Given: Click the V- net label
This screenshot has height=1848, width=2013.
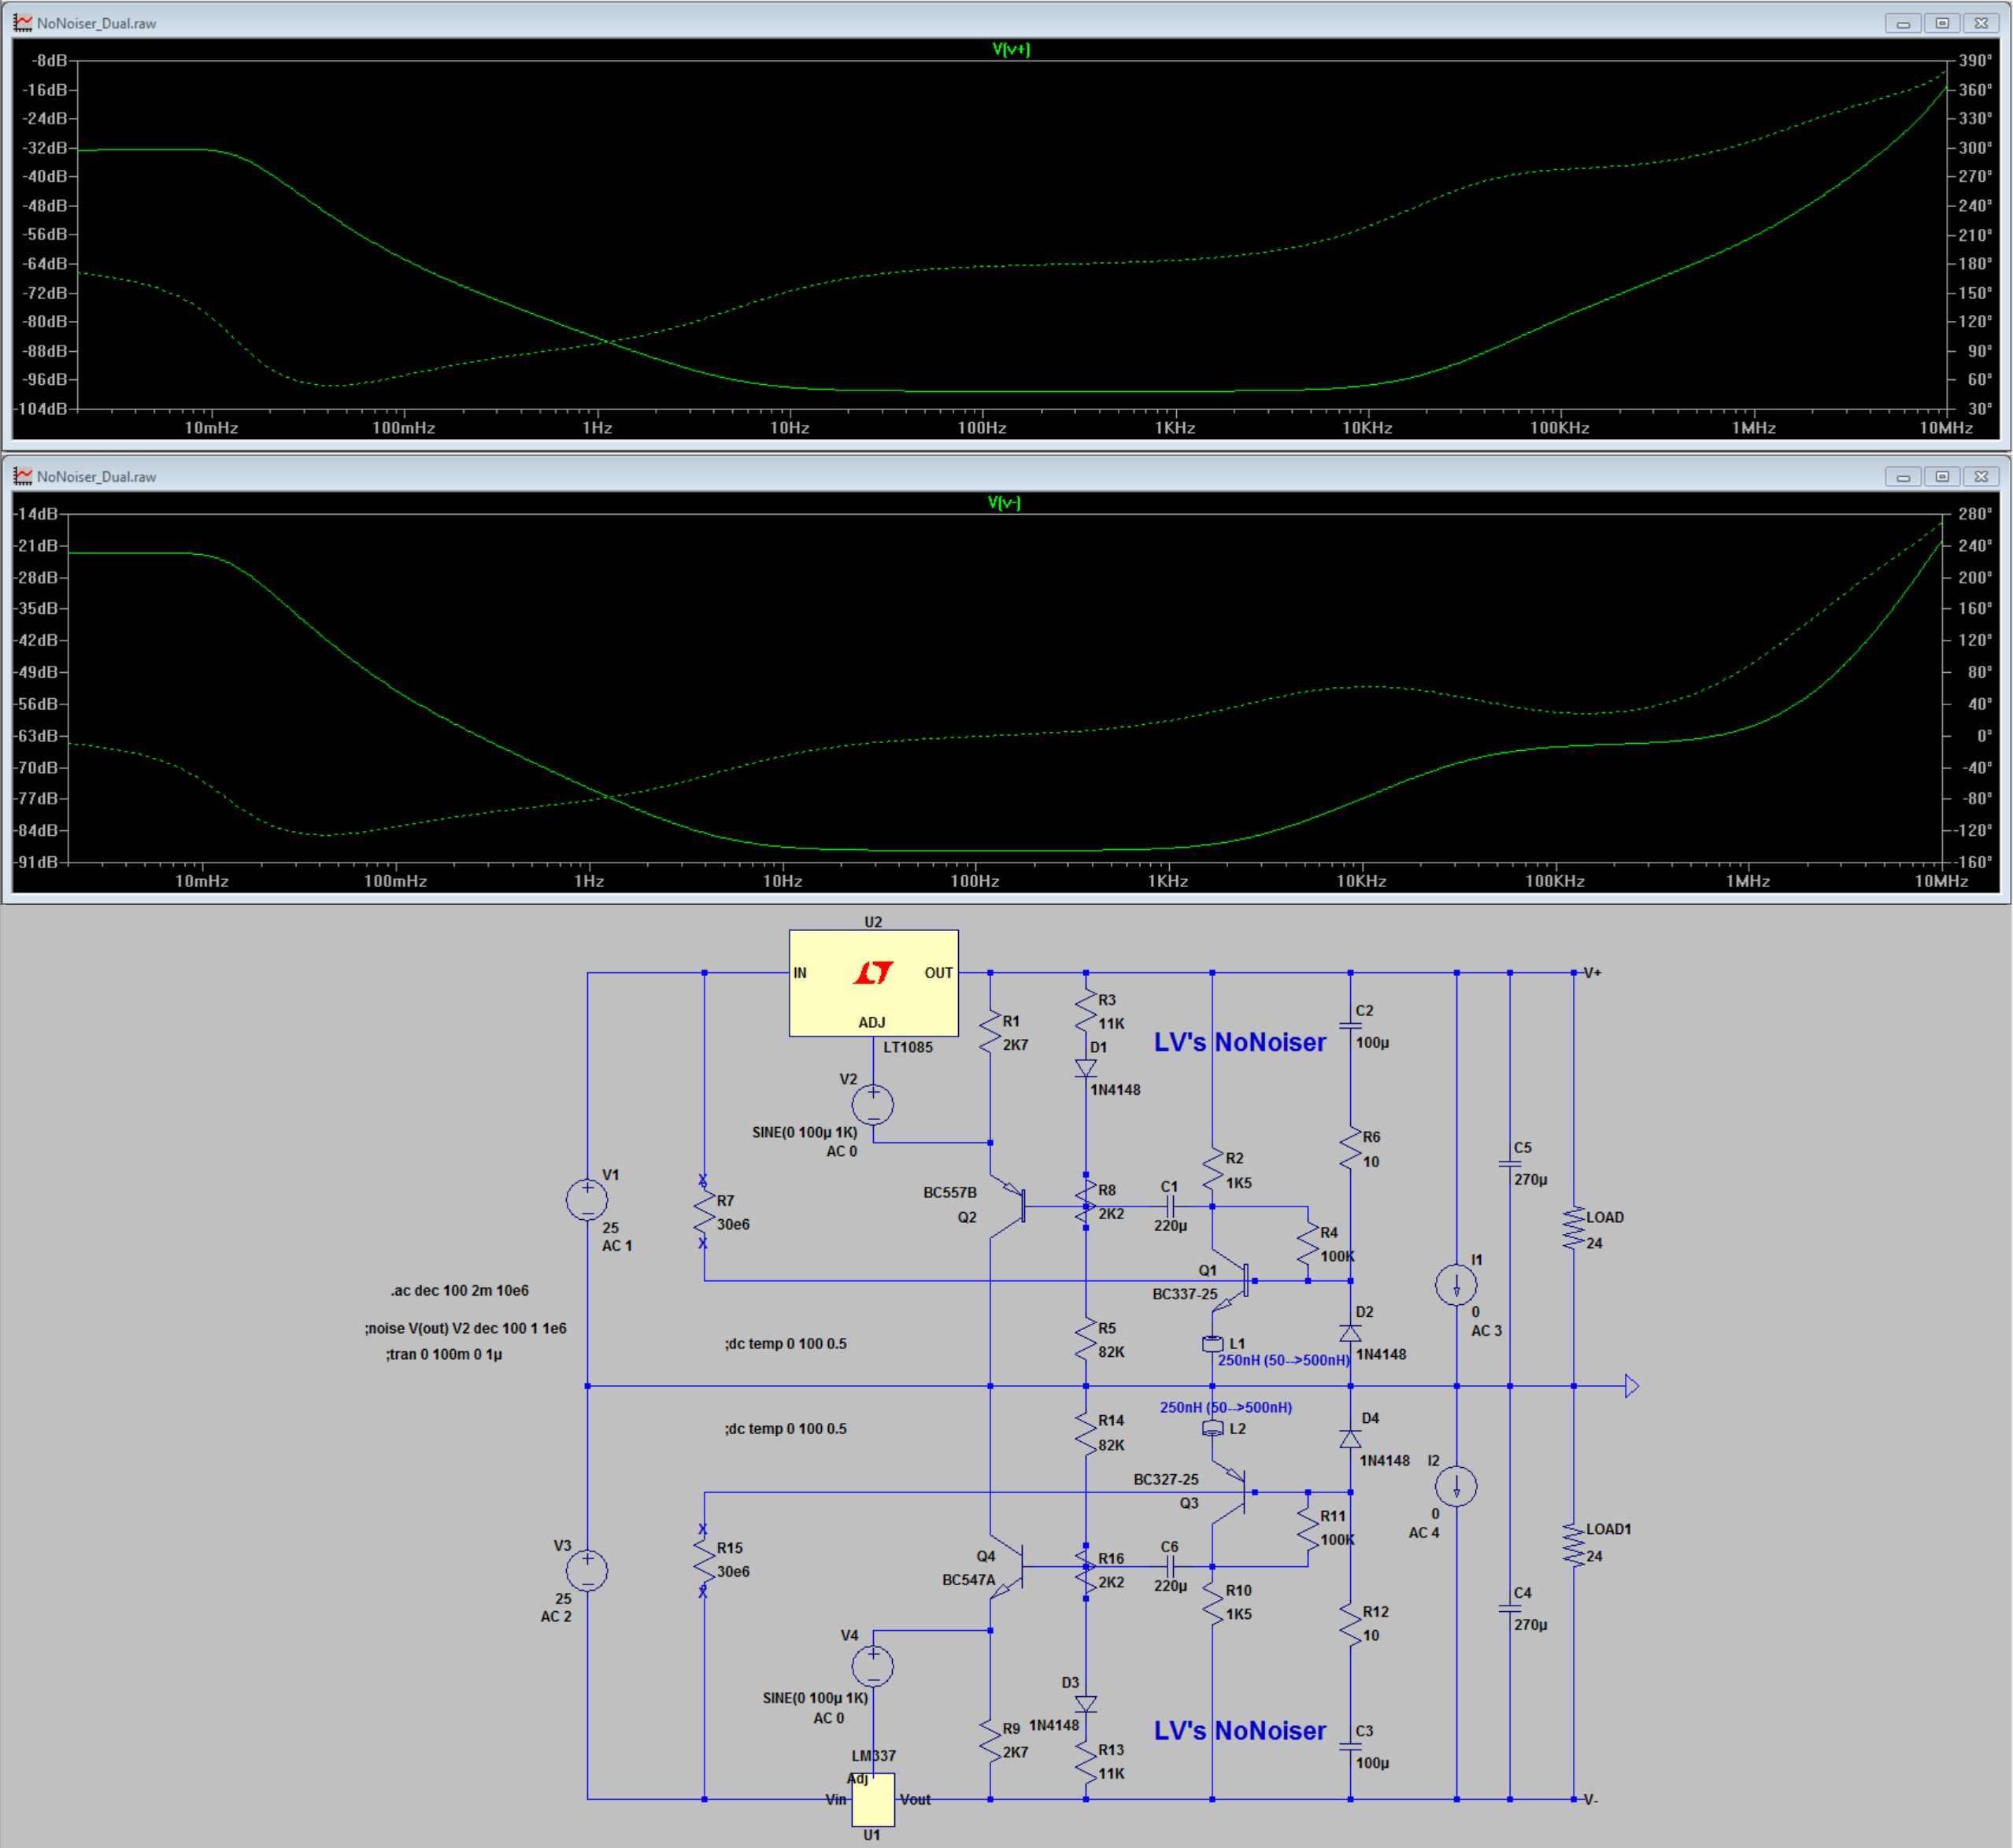Looking at the screenshot, I should pyautogui.click(x=1591, y=1799).
